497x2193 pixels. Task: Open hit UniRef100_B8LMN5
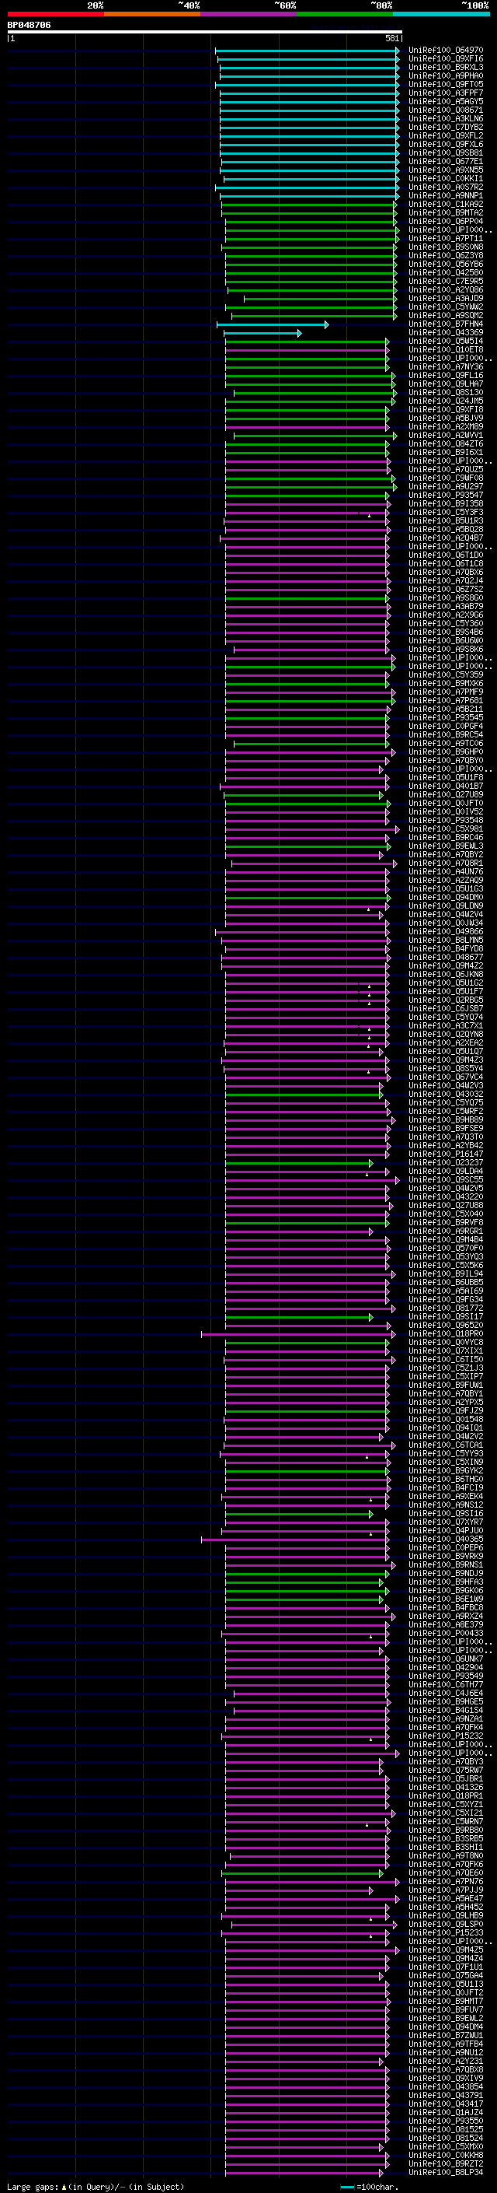446,940
